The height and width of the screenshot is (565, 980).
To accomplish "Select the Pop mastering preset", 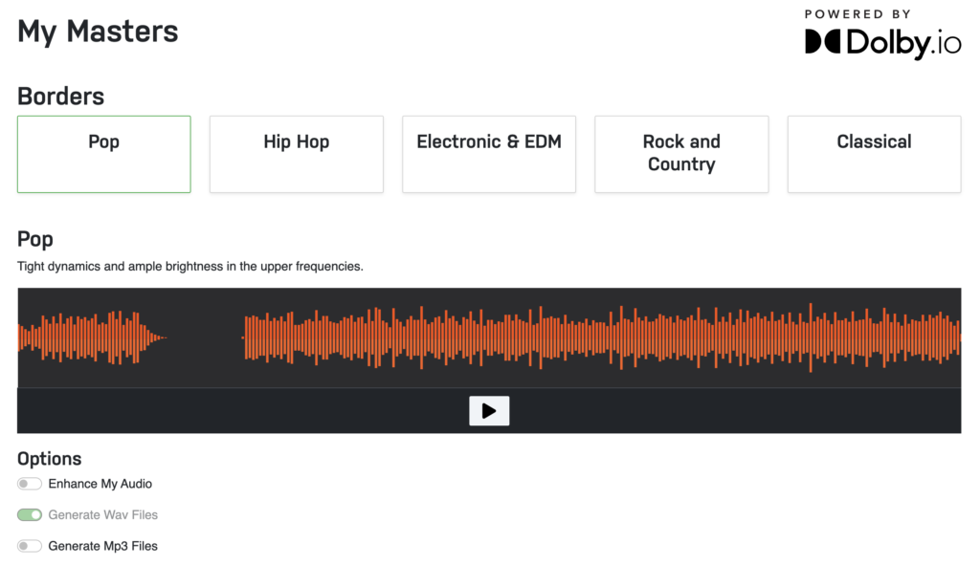I will tap(103, 154).
